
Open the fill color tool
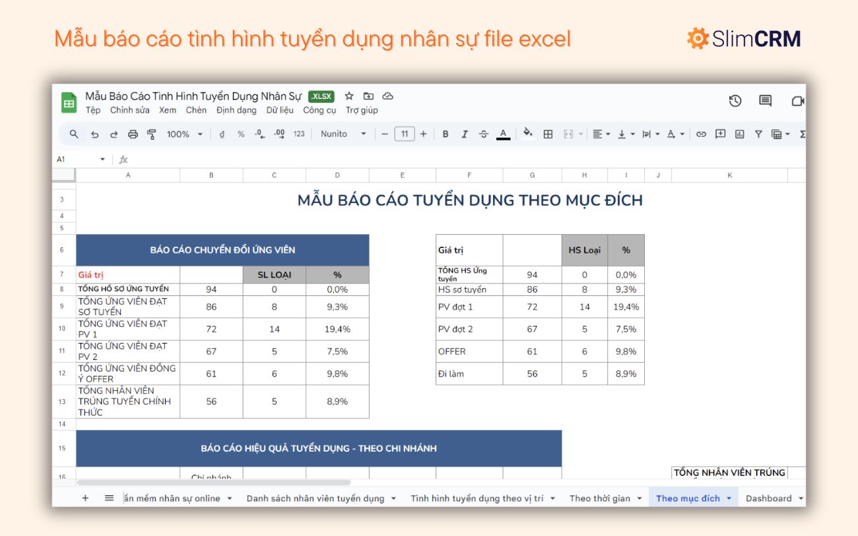527,134
